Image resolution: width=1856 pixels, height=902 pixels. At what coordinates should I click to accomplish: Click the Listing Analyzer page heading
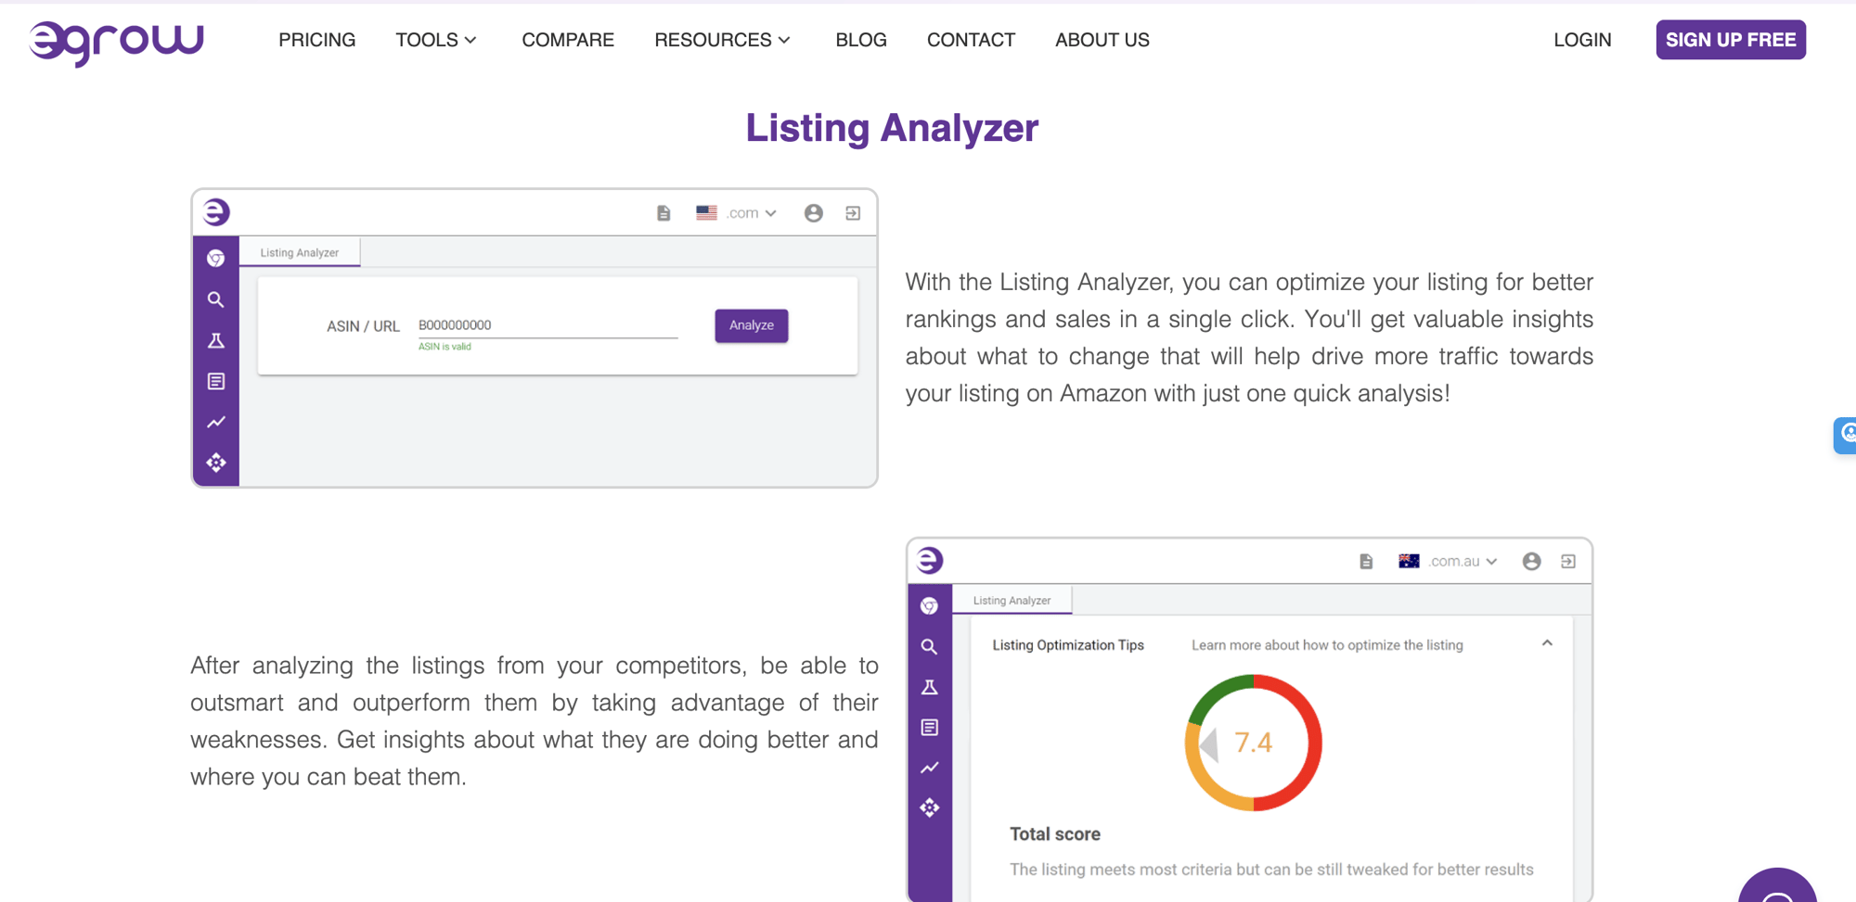[892, 128]
